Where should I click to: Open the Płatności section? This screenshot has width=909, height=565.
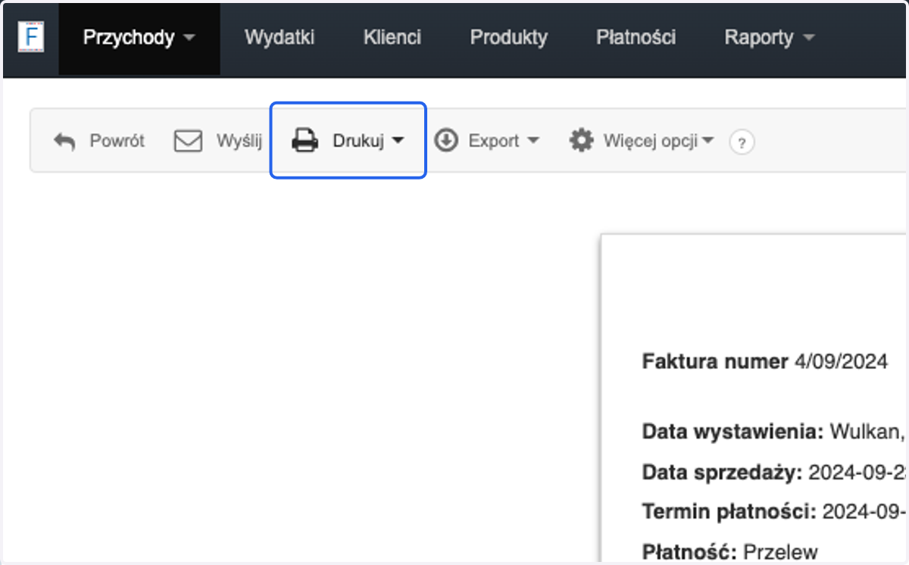[636, 38]
